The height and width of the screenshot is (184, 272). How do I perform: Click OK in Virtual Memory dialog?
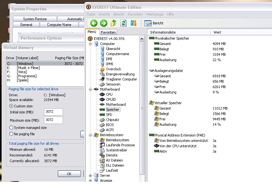point(69,174)
